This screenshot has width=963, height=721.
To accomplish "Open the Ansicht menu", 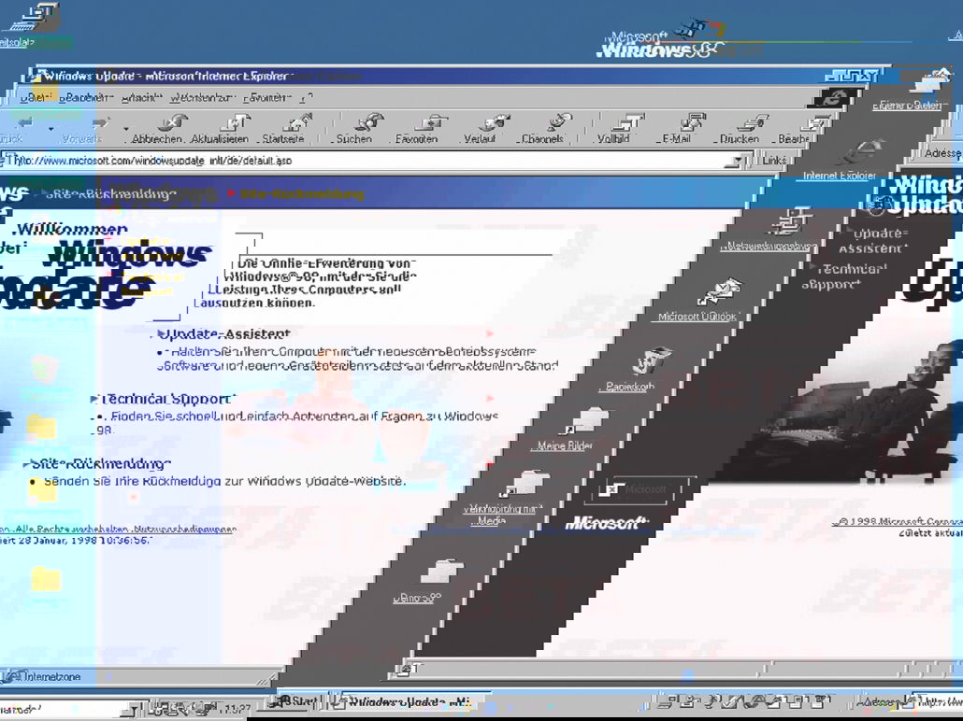I will 142,97.
